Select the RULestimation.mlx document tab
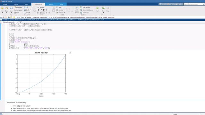Screen dimensions: 205x115 (x=9, y=22)
